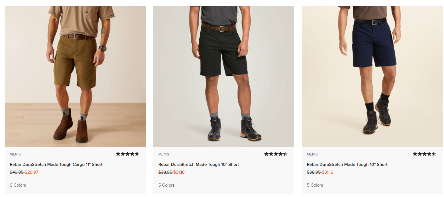Show the 5 Colors for the black short
The height and width of the screenshot is (197, 444).
[x=166, y=185]
